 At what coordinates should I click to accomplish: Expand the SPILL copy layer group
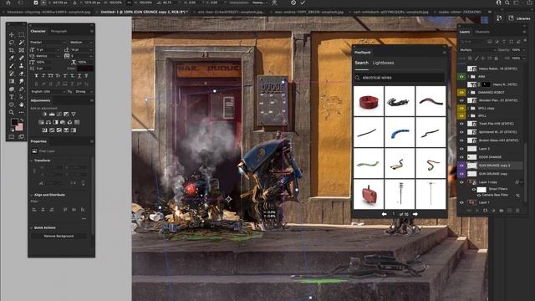click(x=468, y=108)
